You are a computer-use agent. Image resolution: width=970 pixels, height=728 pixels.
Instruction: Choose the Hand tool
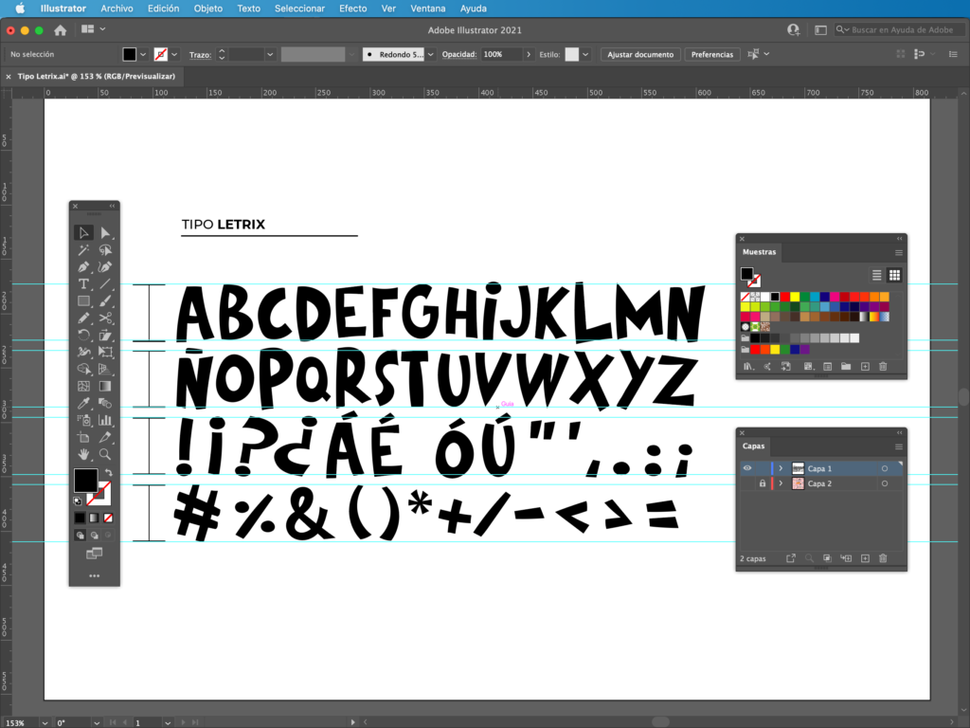tap(83, 454)
